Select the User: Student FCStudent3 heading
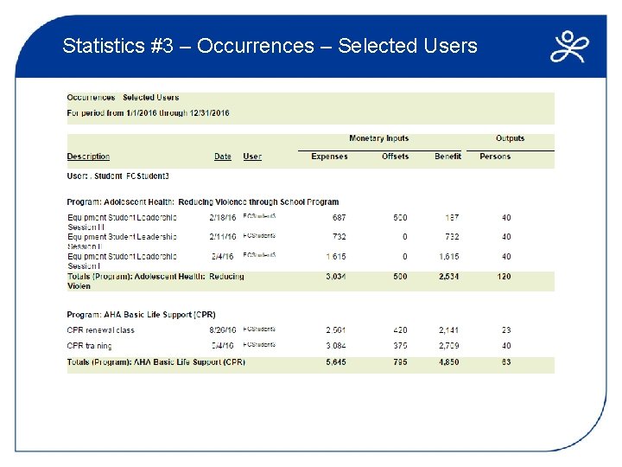The height and width of the screenshot is (467, 622). click(x=117, y=176)
